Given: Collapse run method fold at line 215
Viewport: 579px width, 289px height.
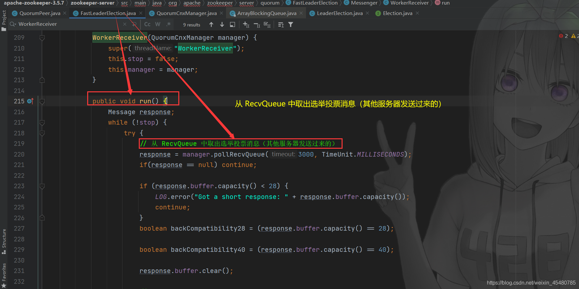Looking at the screenshot, I should pyautogui.click(x=42, y=101).
